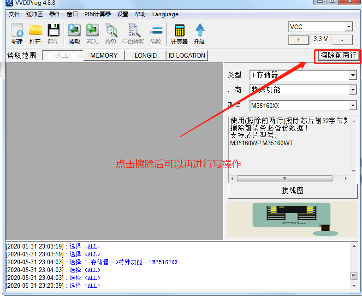Increase voltage with the plus button
362x296 pixels.
point(299,40)
